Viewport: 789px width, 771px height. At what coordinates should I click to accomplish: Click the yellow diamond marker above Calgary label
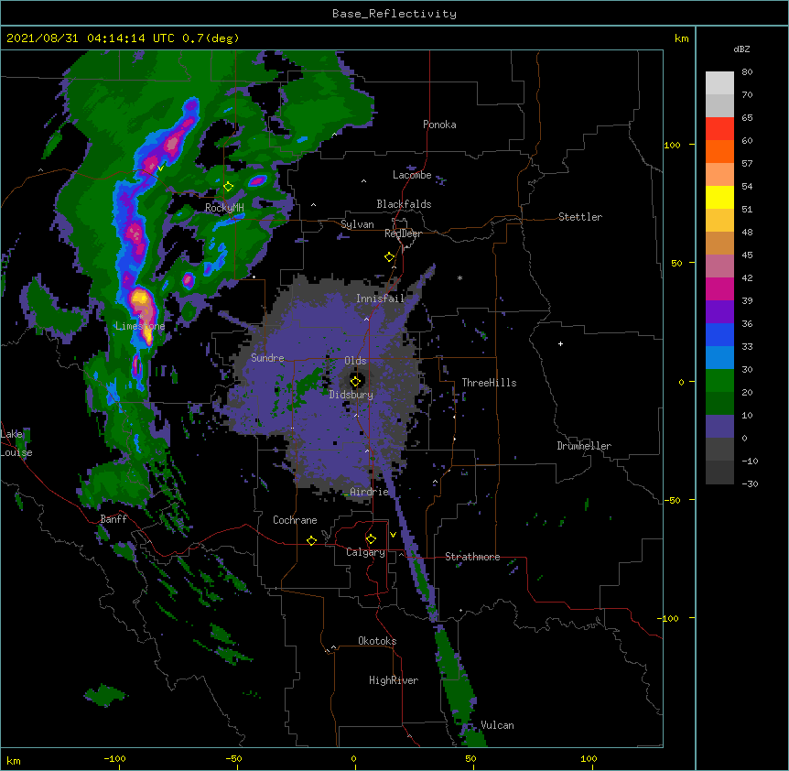point(371,539)
